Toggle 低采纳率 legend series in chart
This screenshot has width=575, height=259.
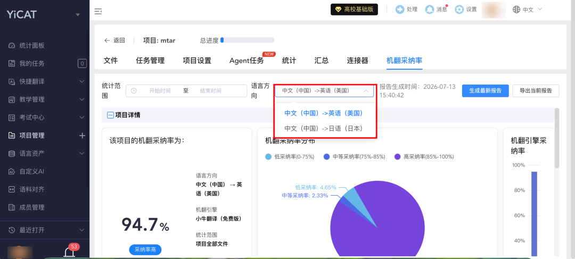pyautogui.click(x=290, y=157)
